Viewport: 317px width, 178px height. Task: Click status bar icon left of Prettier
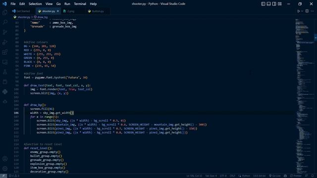(x=285, y=176)
